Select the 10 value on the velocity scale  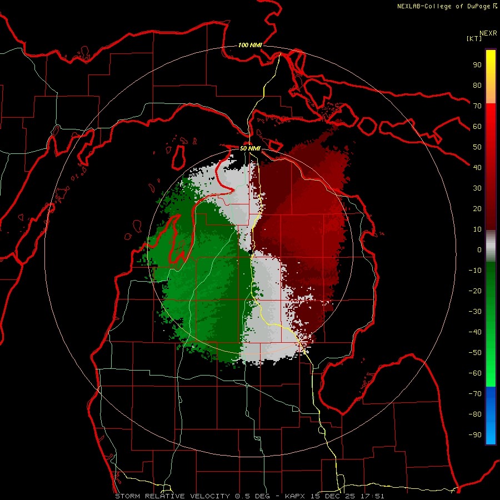point(477,229)
